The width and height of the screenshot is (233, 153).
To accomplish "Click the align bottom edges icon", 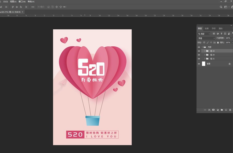I will (21, 7).
